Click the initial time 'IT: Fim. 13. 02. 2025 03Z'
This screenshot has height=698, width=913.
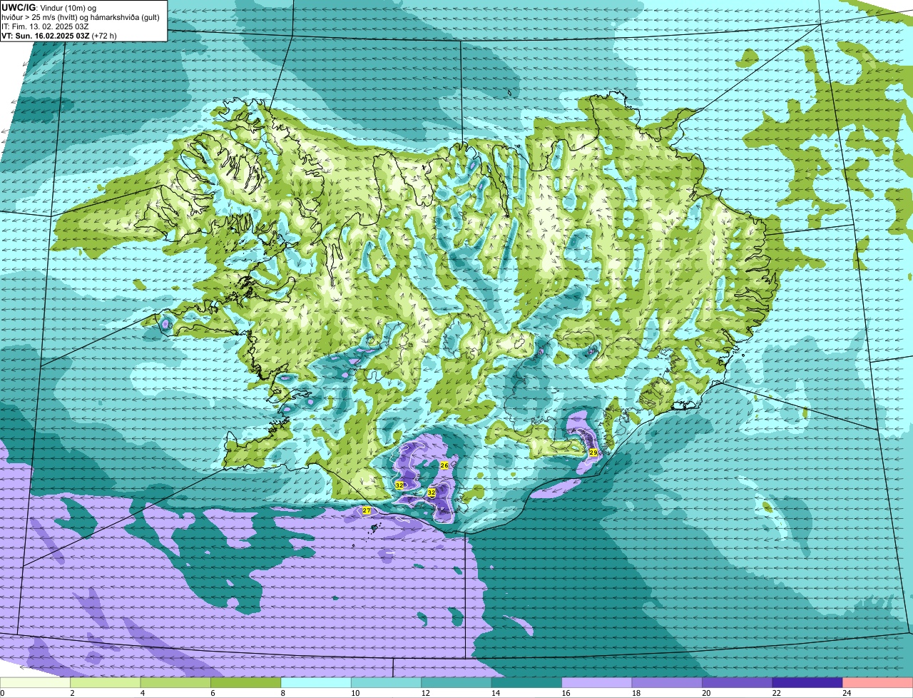pyautogui.click(x=46, y=26)
